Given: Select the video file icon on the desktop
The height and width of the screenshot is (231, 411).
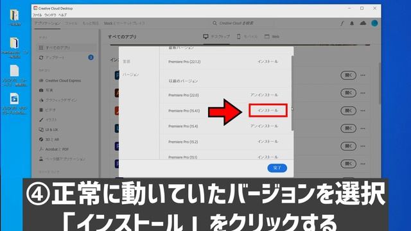Looking at the screenshot, I should point(14,99).
